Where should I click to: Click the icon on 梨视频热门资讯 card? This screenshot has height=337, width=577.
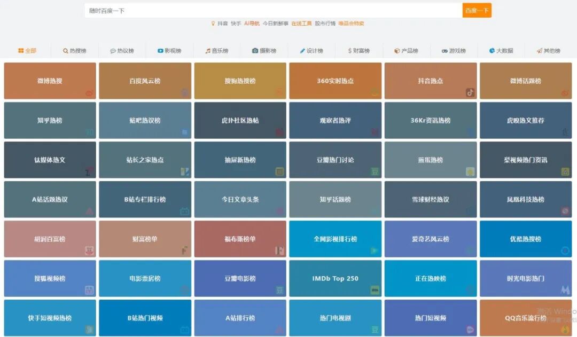coord(565,171)
